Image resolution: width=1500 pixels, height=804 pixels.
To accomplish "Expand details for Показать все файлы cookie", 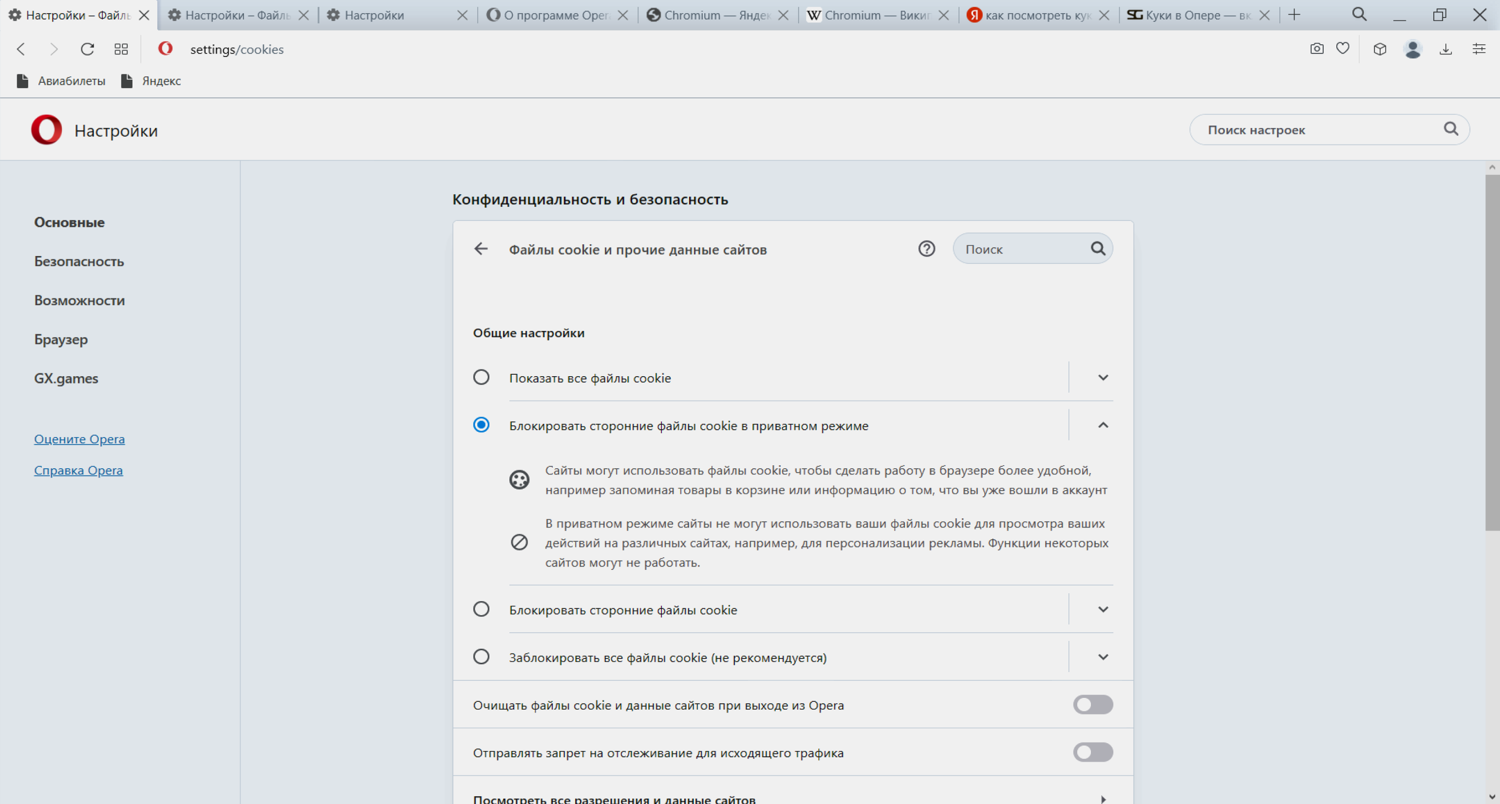I will coord(1103,378).
